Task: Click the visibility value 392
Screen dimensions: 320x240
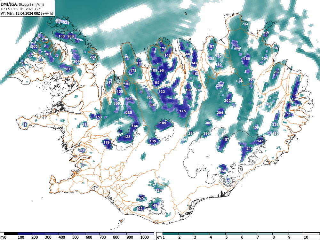Action: pyautogui.click(x=127, y=57)
